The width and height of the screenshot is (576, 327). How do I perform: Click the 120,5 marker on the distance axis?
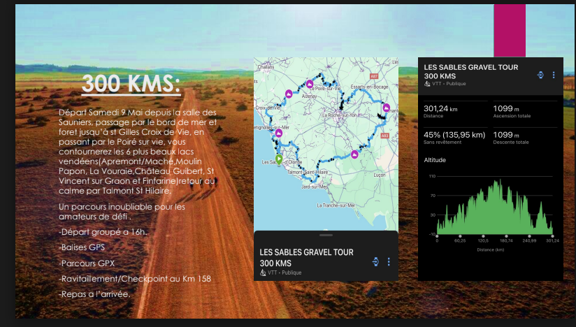[x=482, y=240]
